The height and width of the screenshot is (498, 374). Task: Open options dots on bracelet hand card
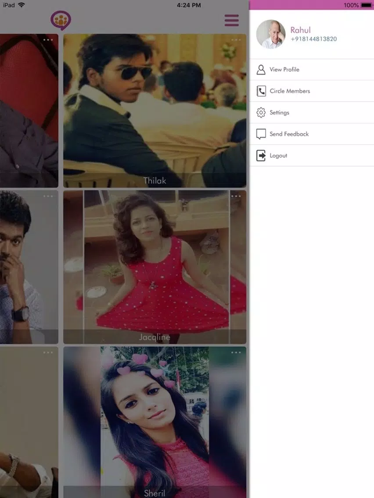(48, 352)
